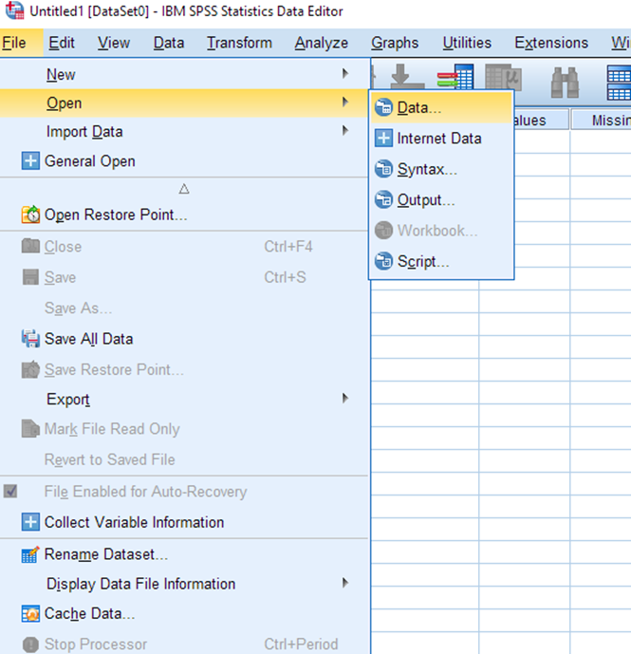
Task: Click the SPSS application icon in title bar
Action: pyautogui.click(x=14, y=10)
